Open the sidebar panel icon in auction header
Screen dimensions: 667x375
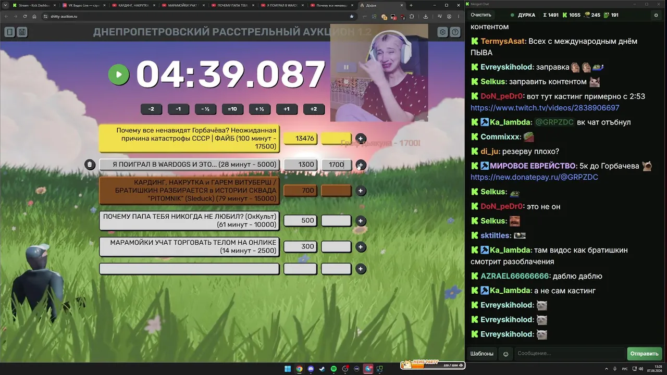[9, 32]
